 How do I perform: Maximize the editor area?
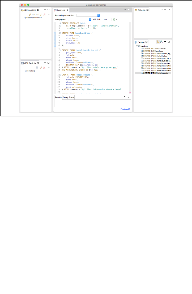pyautogui.click(x=129, y=10)
